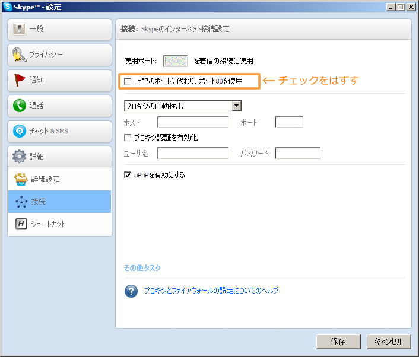419x357 pixels.
Task: Open the プロキシの自動検出 dropdown
Action: click(x=183, y=106)
